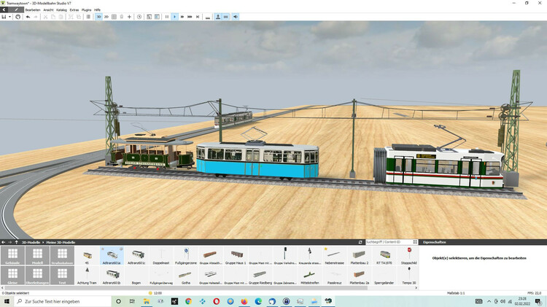Select the Gotha model thumbnail
The image size is (547, 307).
coord(186,276)
